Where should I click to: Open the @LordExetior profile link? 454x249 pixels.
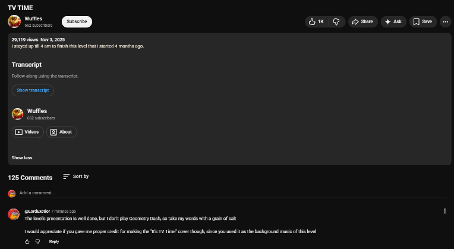[x=37, y=211]
